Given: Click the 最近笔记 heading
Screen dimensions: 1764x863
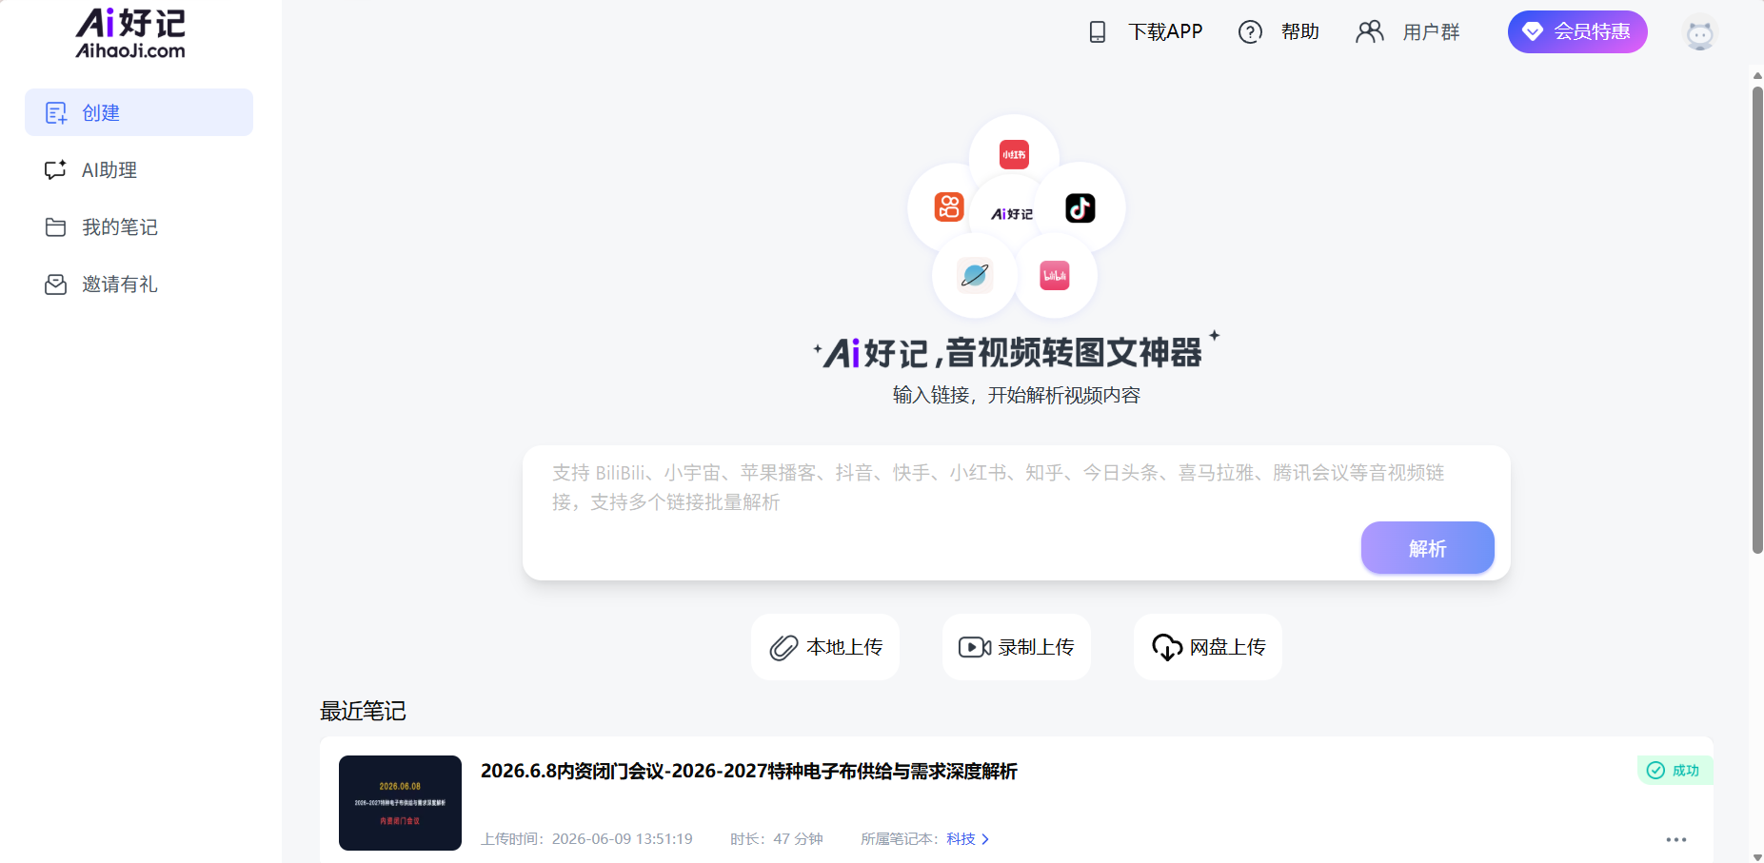Looking at the screenshot, I should click(363, 712).
